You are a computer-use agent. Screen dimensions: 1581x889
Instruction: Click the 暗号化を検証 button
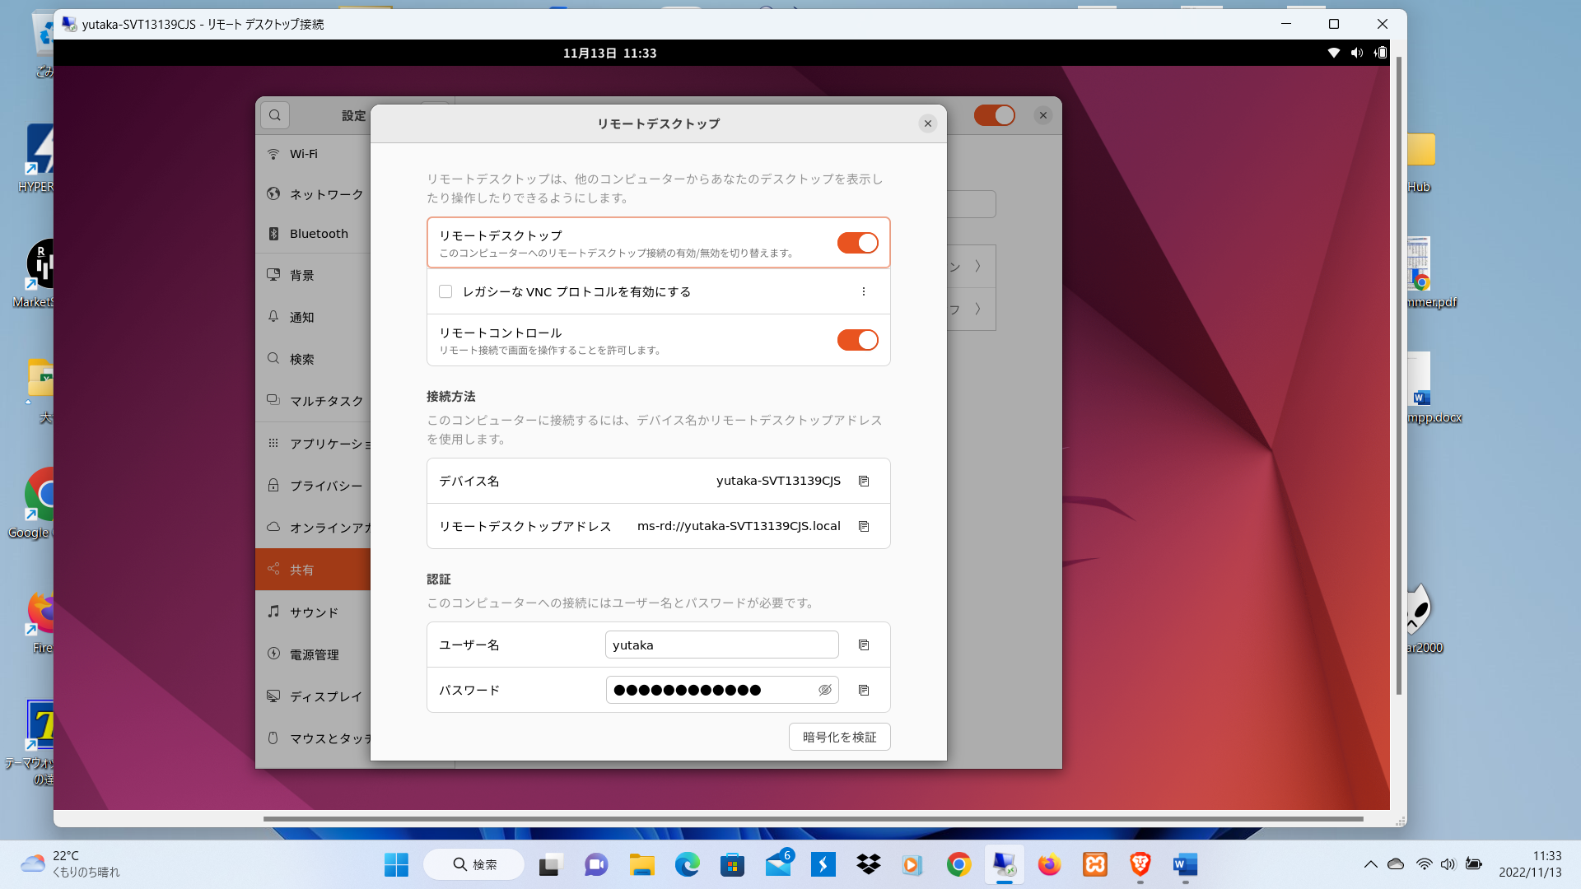pyautogui.click(x=839, y=737)
